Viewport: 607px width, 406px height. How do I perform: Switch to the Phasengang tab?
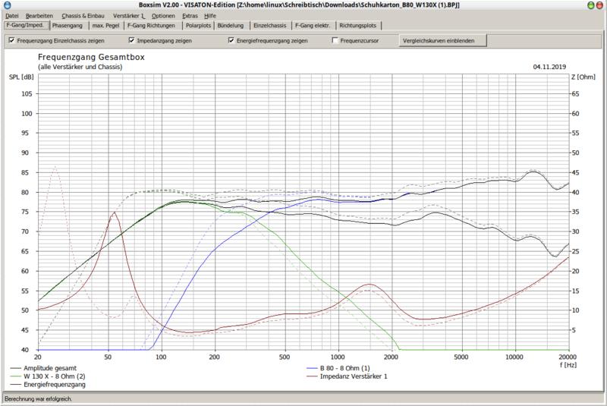[68, 25]
